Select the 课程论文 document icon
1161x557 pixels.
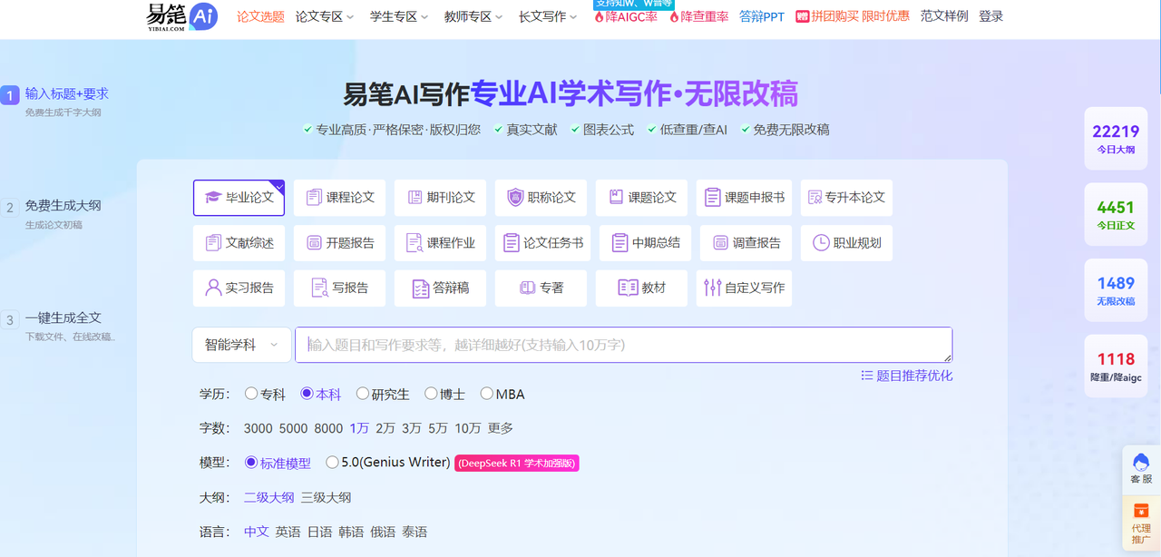coord(314,198)
